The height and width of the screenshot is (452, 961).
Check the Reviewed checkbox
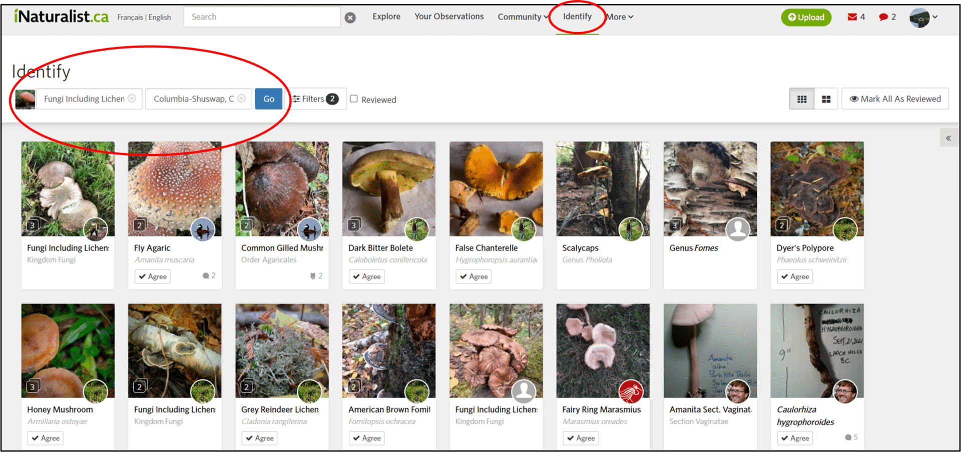click(x=354, y=98)
